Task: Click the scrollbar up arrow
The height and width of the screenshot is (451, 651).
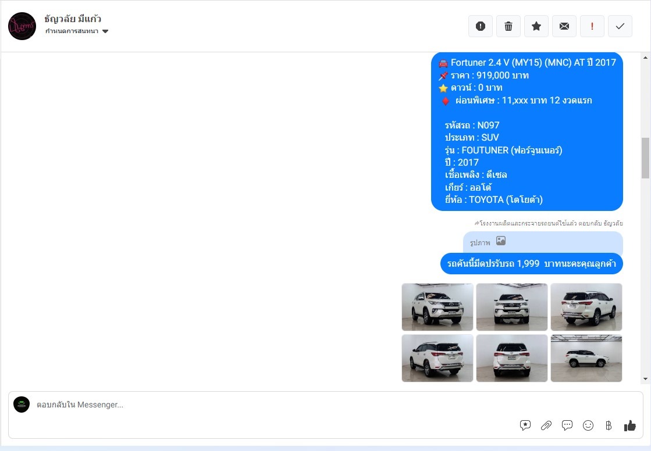Action: (x=645, y=58)
